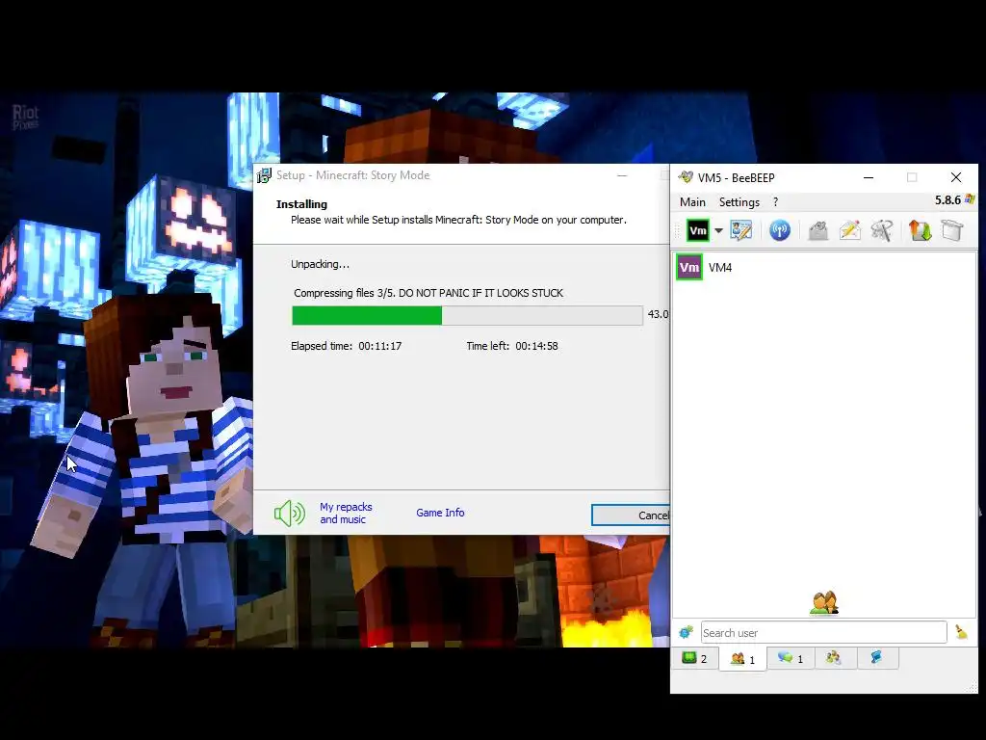The width and height of the screenshot is (986, 740).
Task: Open the Settings menu in BeeBEEP
Action: 739,202
